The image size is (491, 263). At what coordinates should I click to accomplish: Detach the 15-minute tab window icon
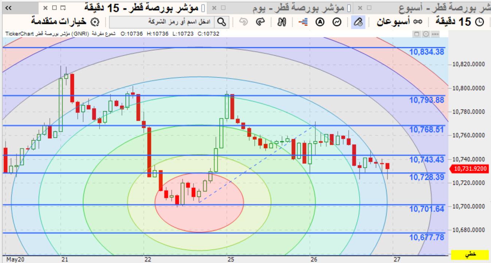[x=63, y=8]
